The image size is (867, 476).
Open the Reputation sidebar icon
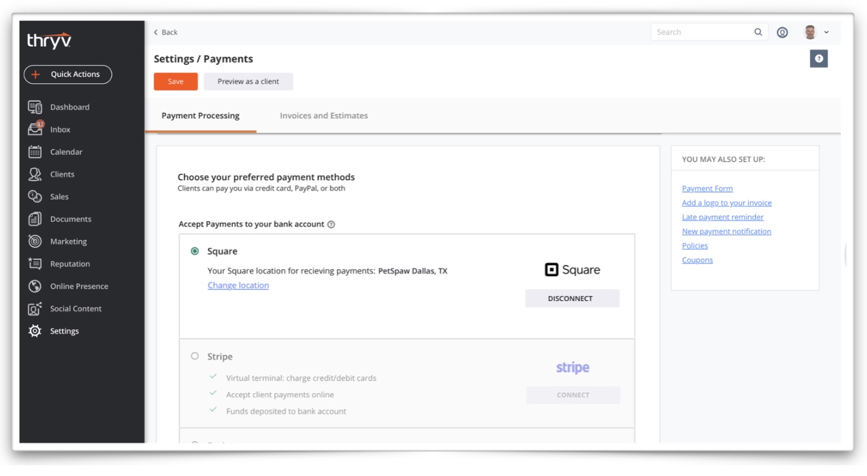click(x=35, y=264)
